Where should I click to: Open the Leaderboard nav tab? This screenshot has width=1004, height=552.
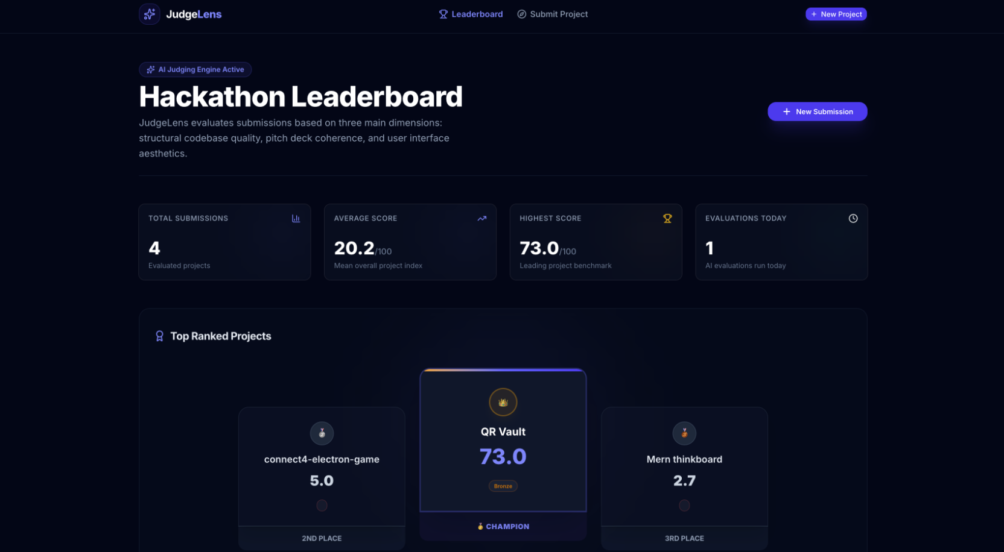click(471, 14)
